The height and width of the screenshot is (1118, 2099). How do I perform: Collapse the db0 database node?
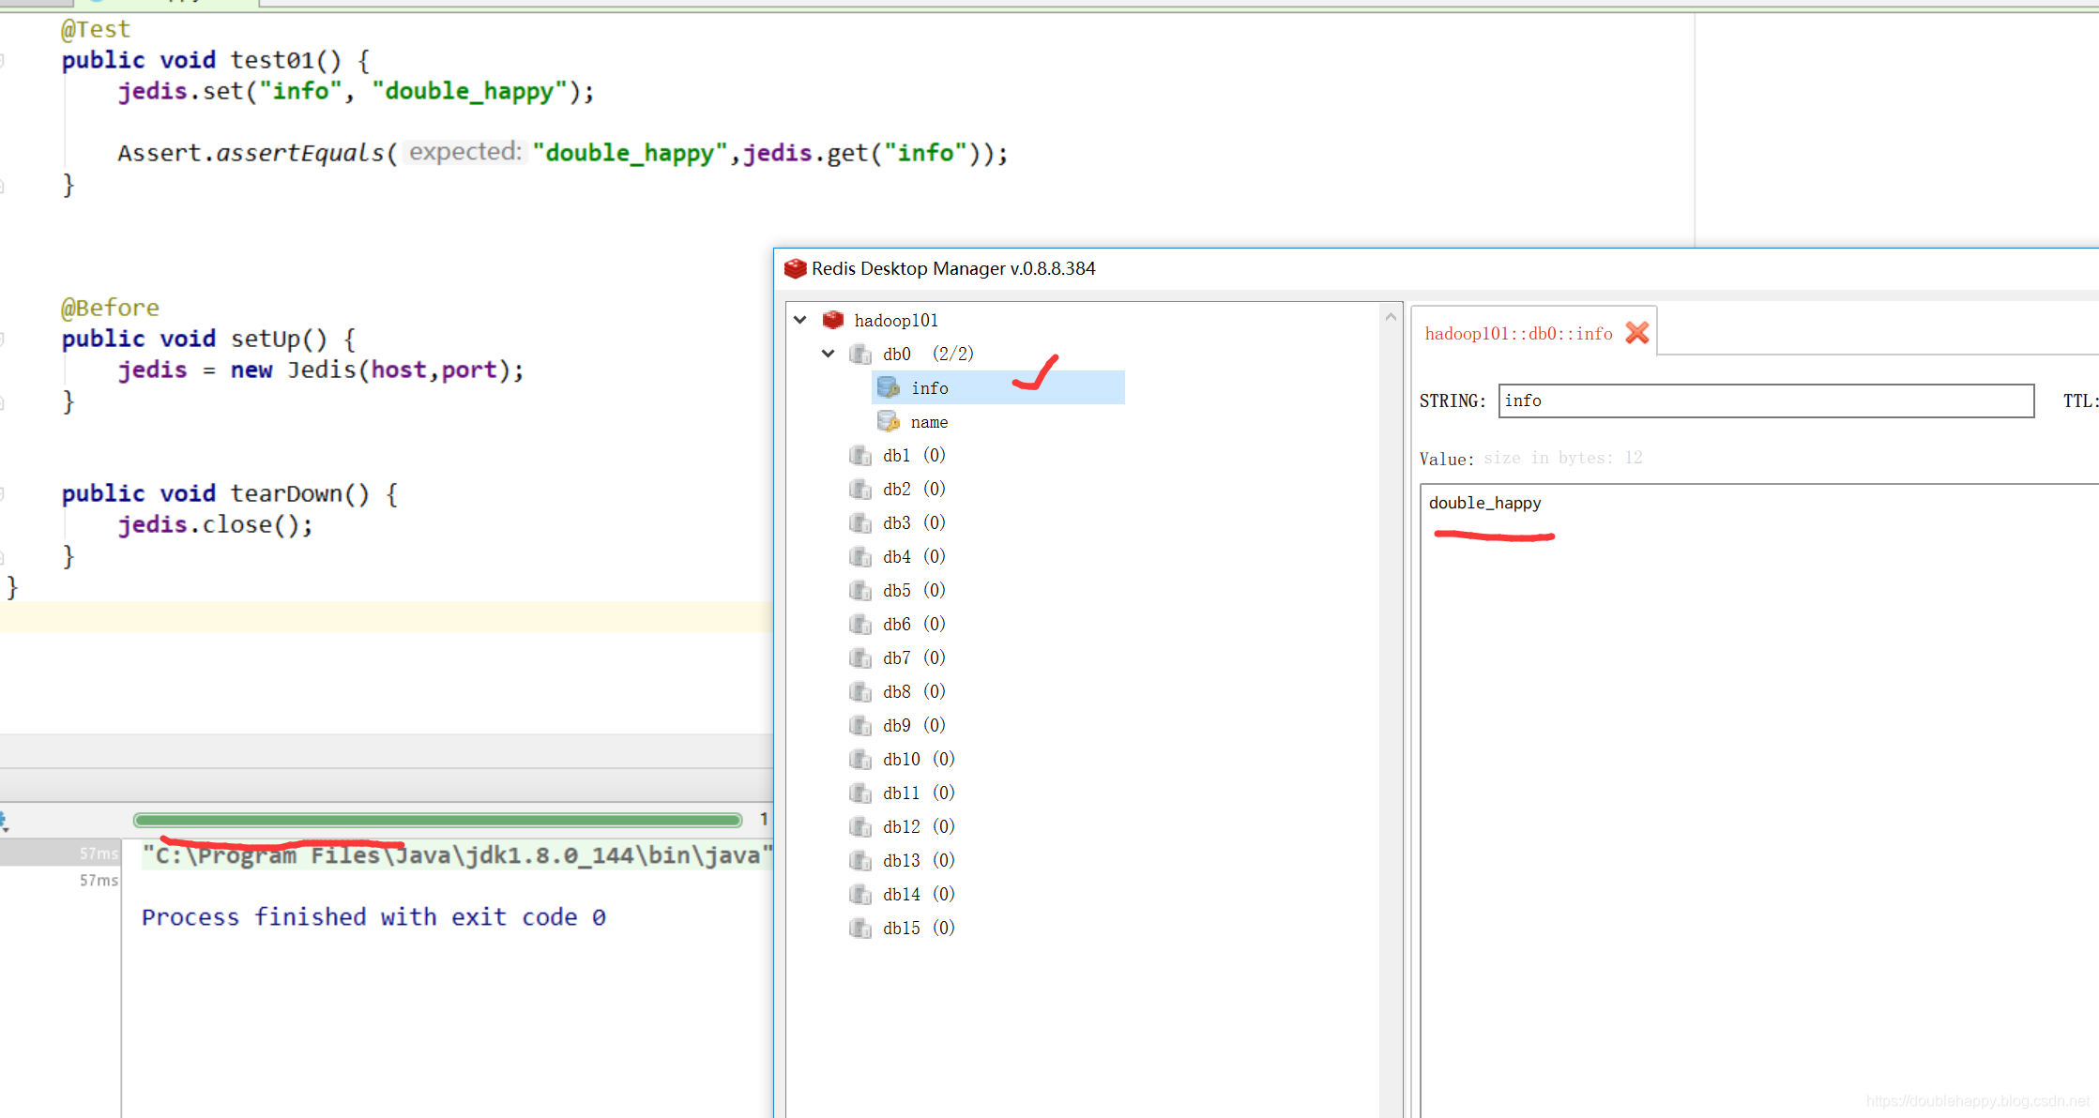829,354
